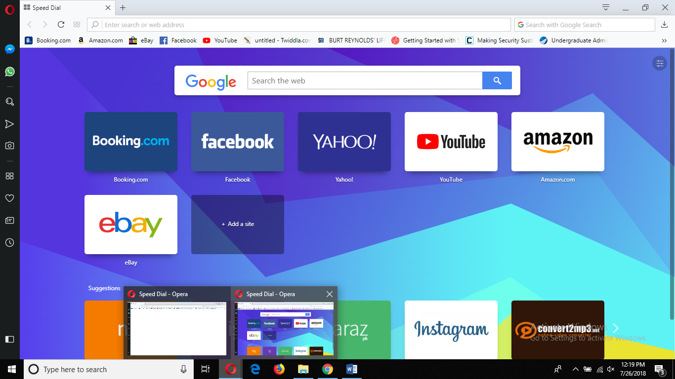
Task: Open History from the sidebar
Action: (9, 242)
